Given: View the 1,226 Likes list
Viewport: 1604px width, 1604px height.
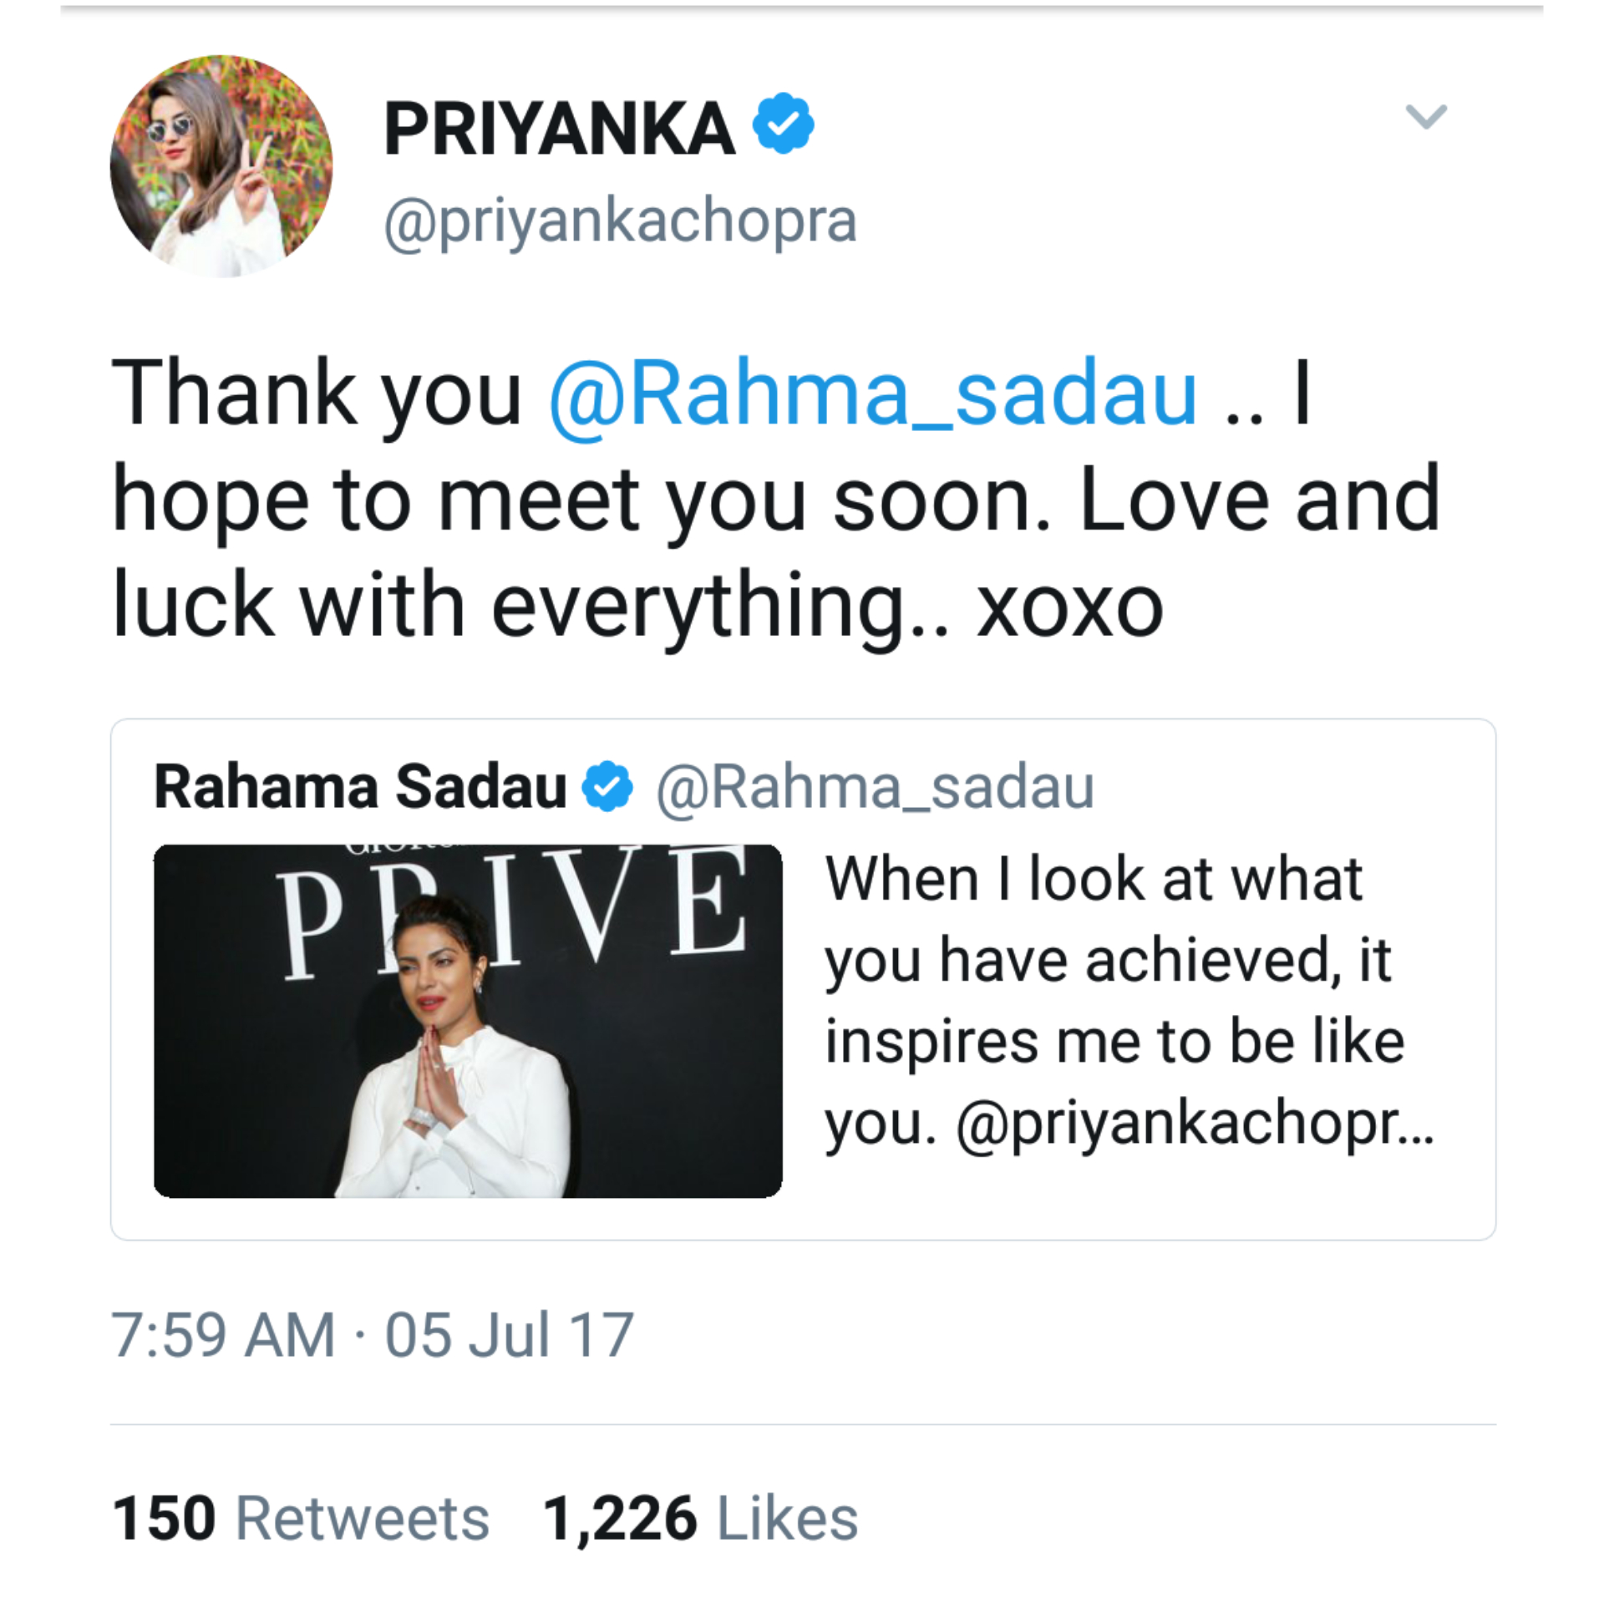Looking at the screenshot, I should [701, 1518].
